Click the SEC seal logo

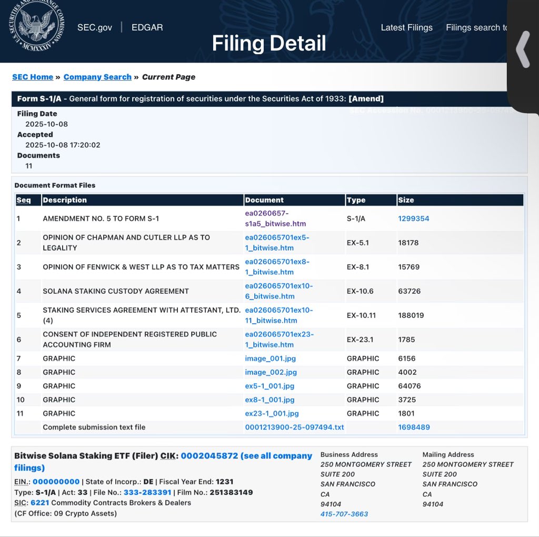[x=37, y=26]
